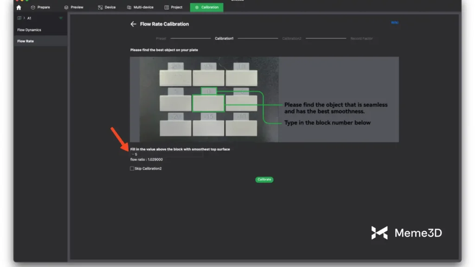Open the Multi-device tab
Viewport: 475px width, 267px height.
click(140, 7)
